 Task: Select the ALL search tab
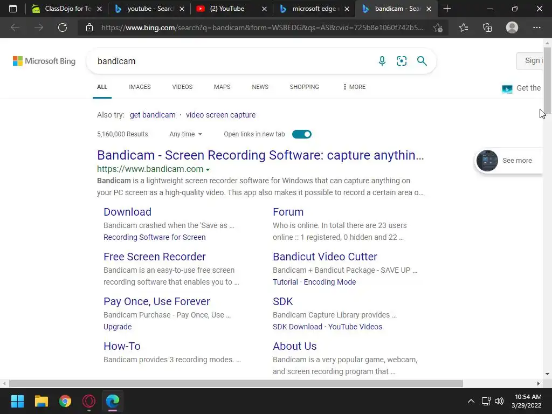tap(102, 87)
